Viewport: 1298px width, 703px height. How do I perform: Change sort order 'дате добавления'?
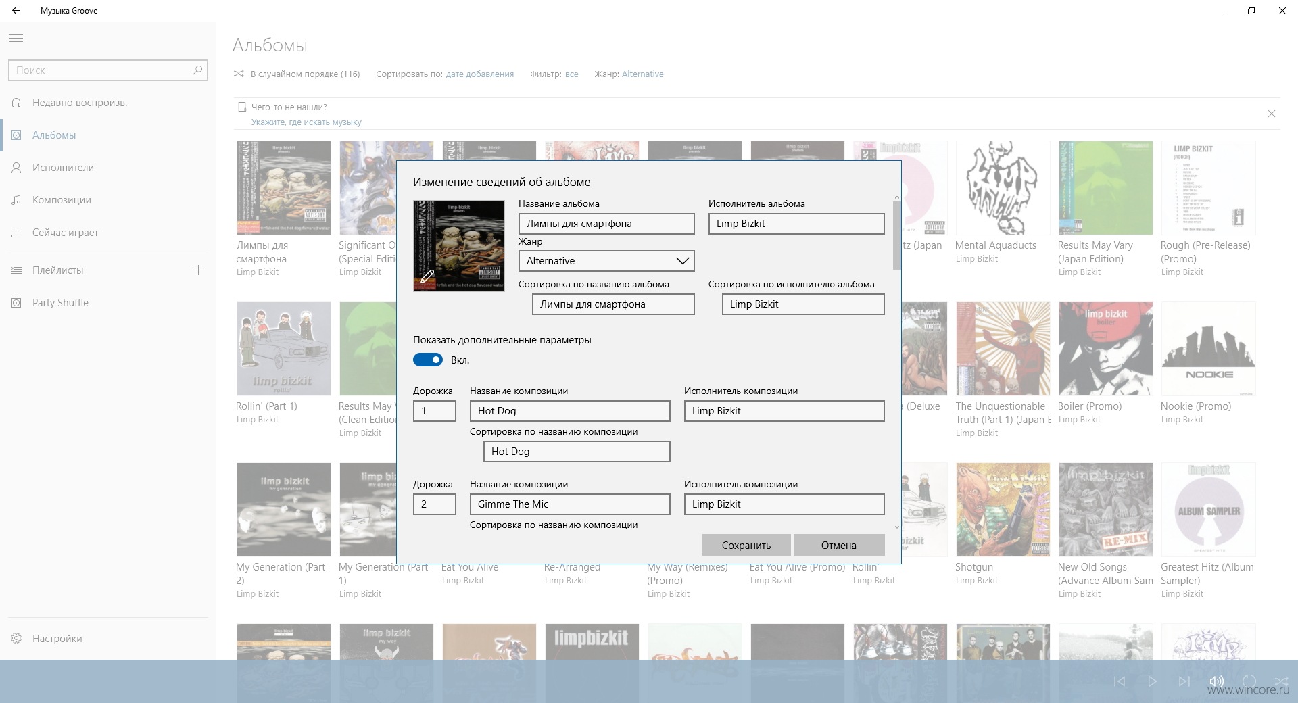(480, 74)
